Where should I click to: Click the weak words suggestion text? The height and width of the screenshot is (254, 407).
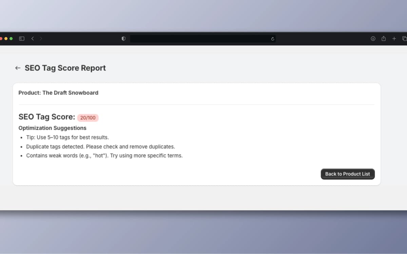(104, 155)
